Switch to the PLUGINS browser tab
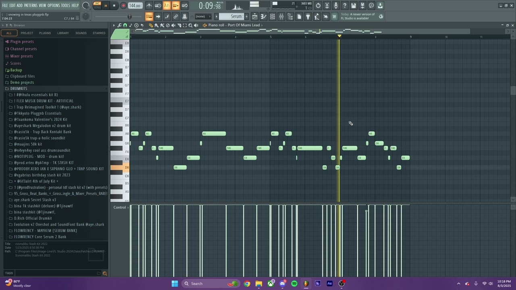The height and width of the screenshot is (290, 516). (x=45, y=33)
